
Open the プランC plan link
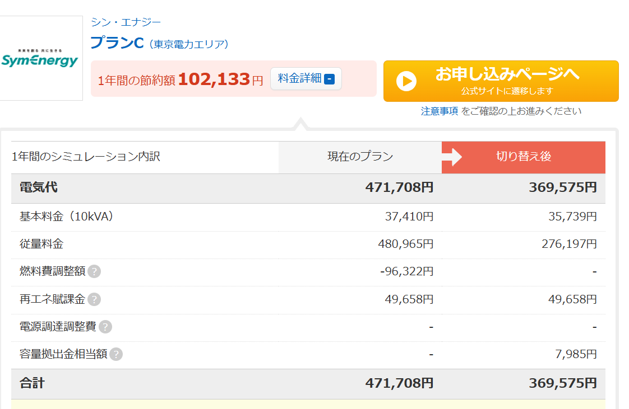click(x=118, y=42)
